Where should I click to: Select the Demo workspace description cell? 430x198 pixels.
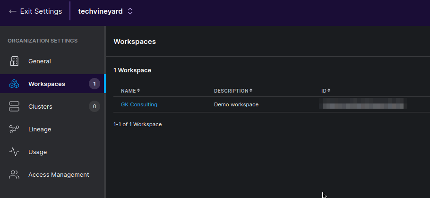(236, 104)
